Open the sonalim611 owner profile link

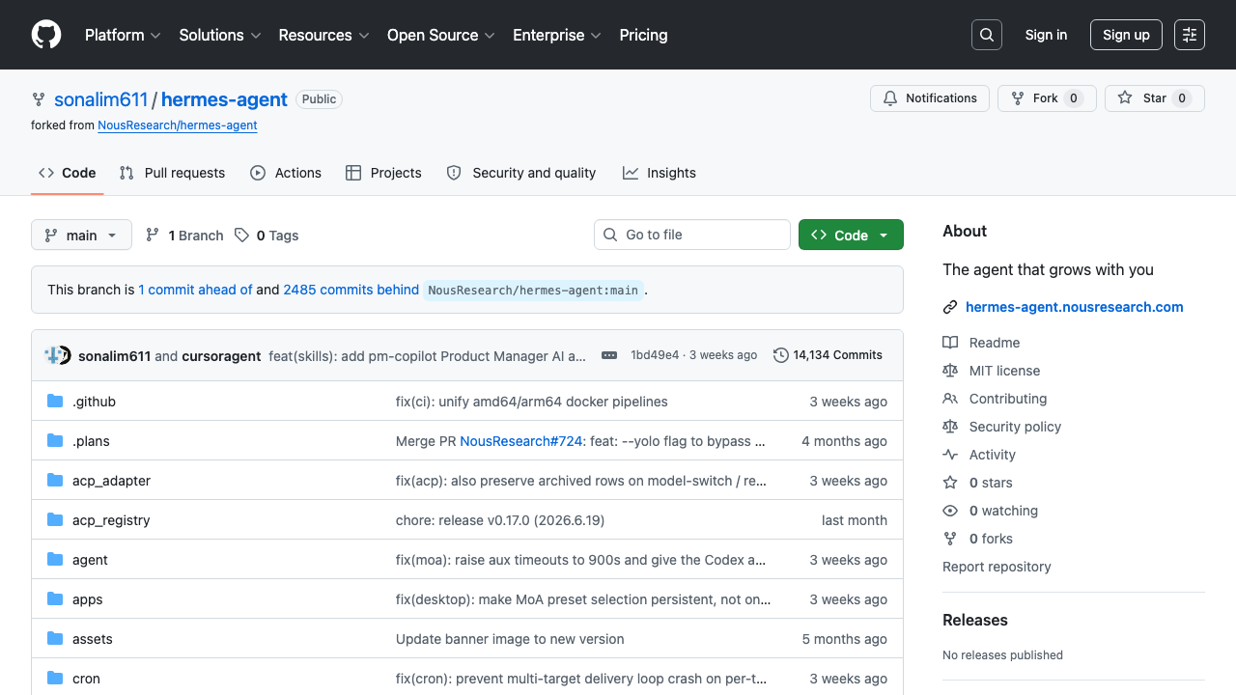[100, 99]
